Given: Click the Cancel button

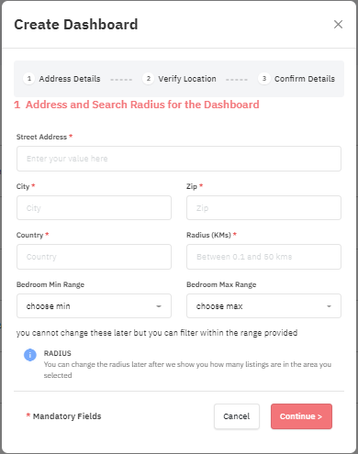Looking at the screenshot, I should tap(237, 416).
